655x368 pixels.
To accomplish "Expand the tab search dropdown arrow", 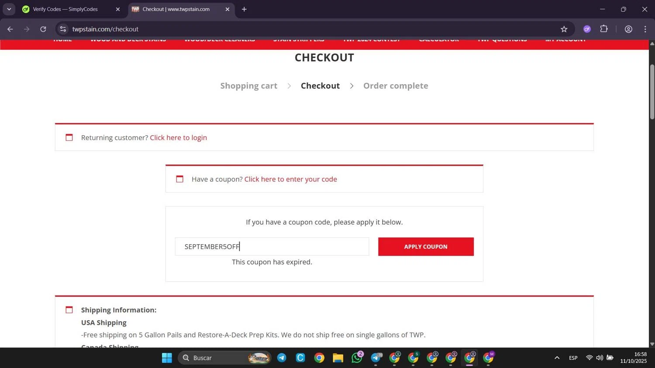I will (x=9, y=9).
